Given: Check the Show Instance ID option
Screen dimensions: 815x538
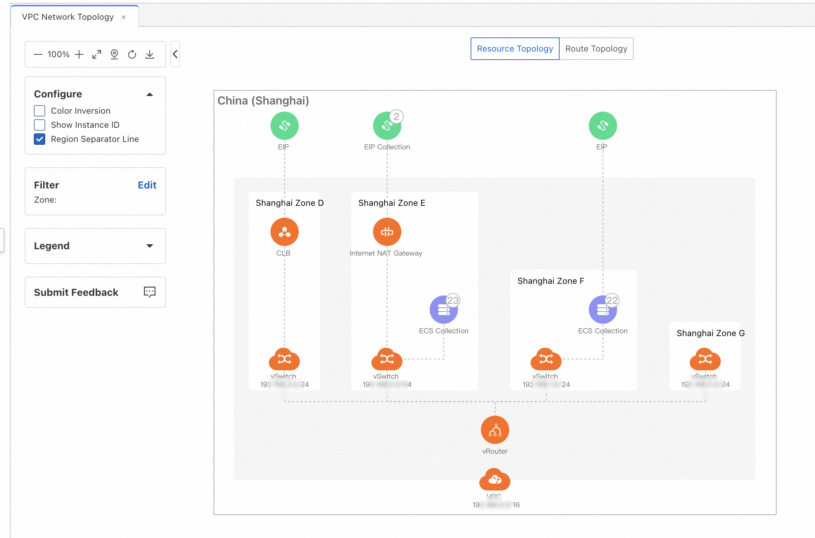Looking at the screenshot, I should pos(40,125).
